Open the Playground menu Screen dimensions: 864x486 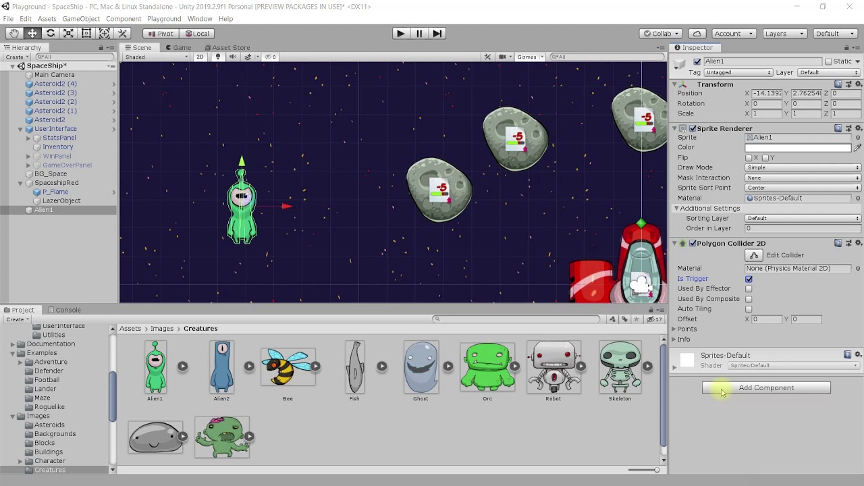coord(164,19)
